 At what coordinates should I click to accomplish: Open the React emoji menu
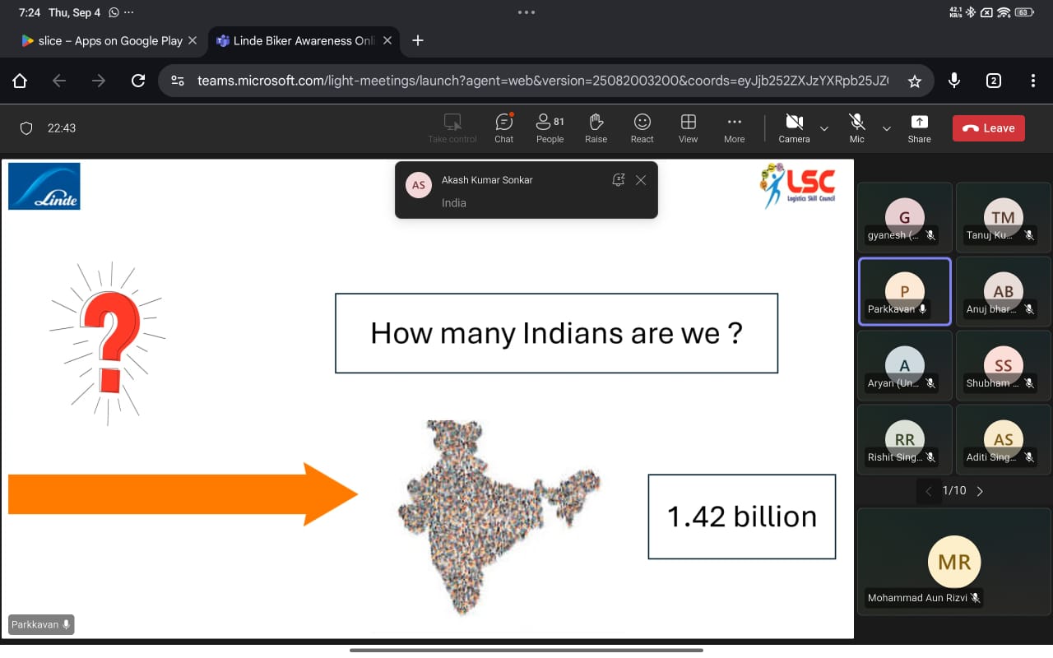642,128
